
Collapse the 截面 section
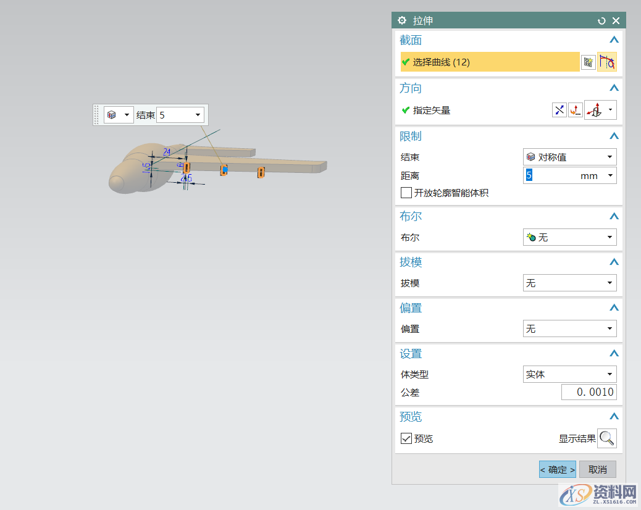(x=614, y=40)
